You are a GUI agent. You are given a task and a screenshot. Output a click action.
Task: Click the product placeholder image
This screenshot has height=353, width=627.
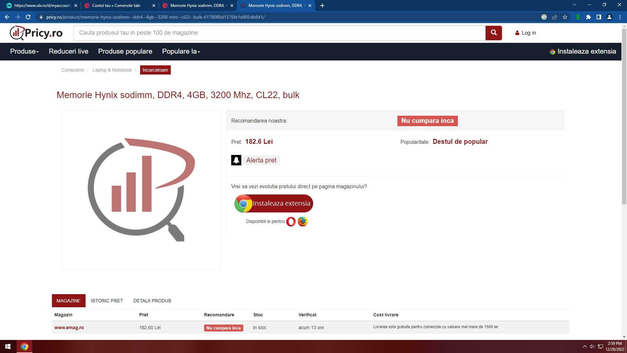tap(141, 190)
